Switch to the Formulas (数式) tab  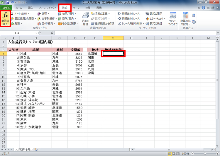point(65,8)
